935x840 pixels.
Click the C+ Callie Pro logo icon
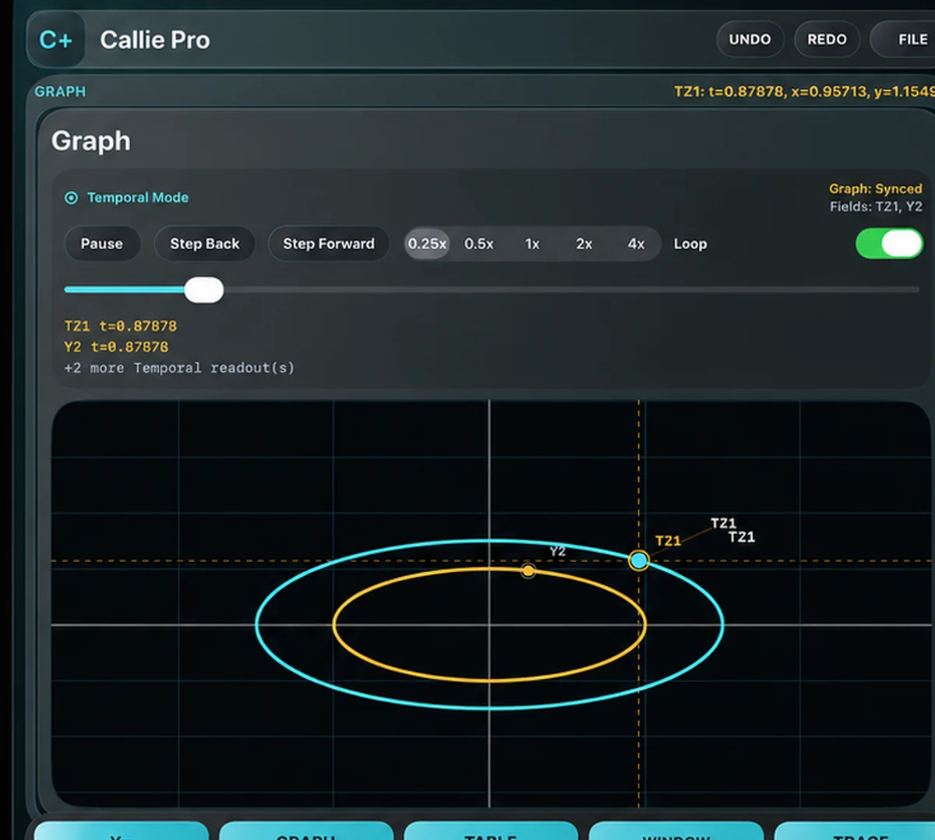55,39
